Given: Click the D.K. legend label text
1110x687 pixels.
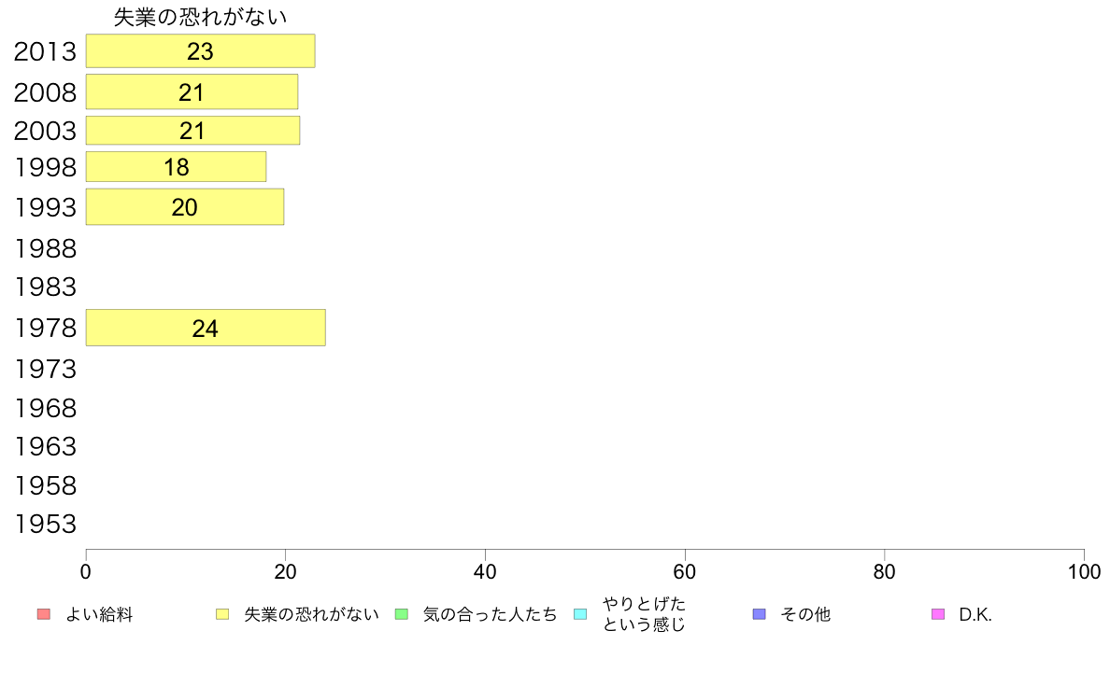Looking at the screenshot, I should pos(975,615).
